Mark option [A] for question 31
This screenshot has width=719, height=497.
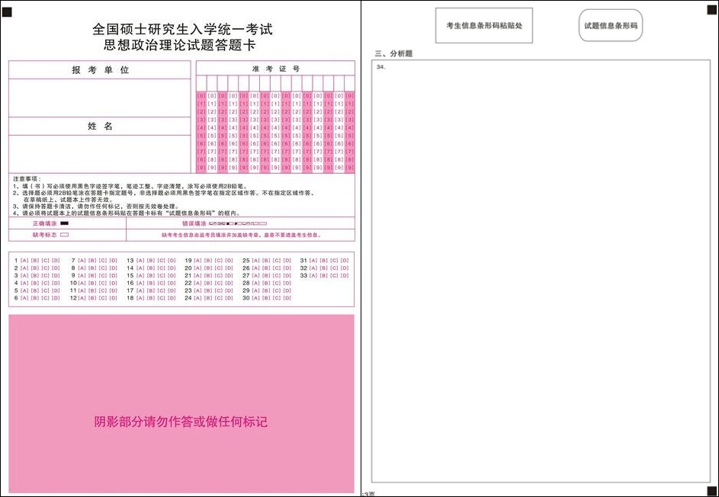click(x=313, y=261)
